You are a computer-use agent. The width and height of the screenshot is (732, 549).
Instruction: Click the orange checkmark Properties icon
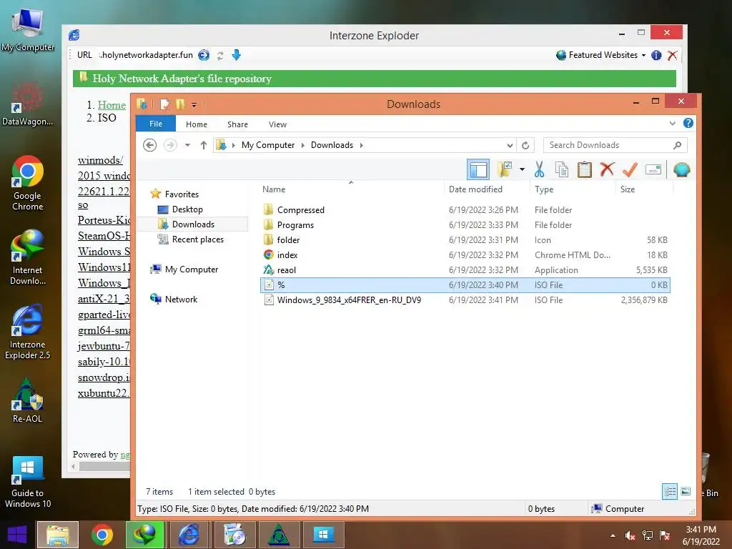pyautogui.click(x=630, y=170)
